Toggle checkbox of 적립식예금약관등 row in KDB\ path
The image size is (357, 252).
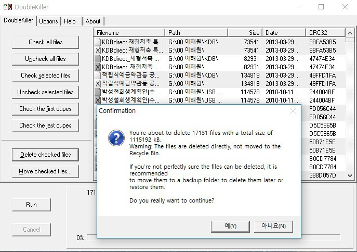coord(98,75)
